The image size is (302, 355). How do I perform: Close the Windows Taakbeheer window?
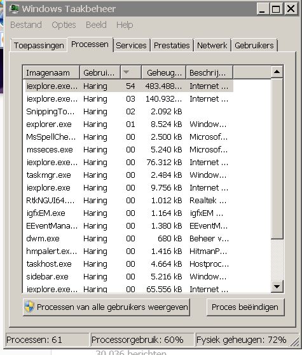(291, 9)
